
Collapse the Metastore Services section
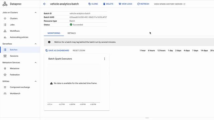pyautogui.click(x=36, y=63)
